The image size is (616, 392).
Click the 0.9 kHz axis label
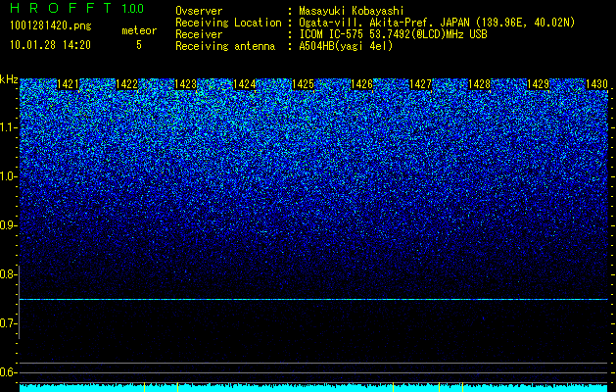[x=8, y=225]
